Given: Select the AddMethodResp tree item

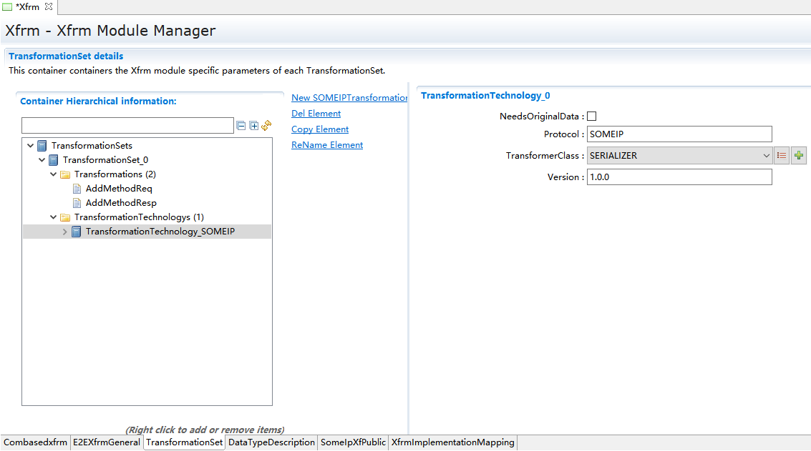Looking at the screenshot, I should [121, 203].
